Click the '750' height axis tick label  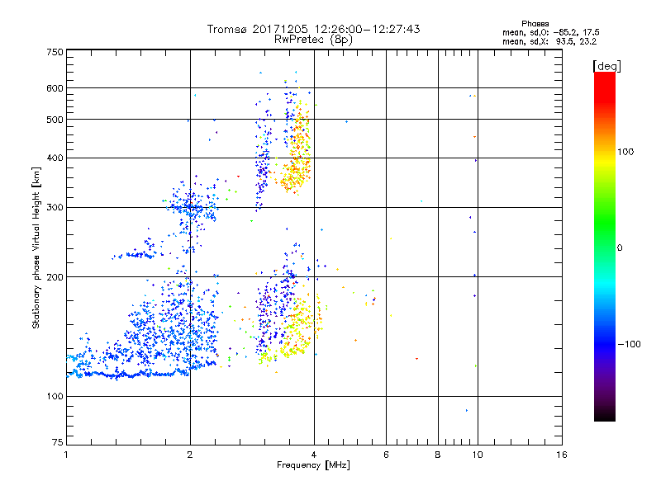55,52
